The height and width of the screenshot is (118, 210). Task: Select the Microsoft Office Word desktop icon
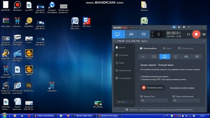tap(75, 23)
